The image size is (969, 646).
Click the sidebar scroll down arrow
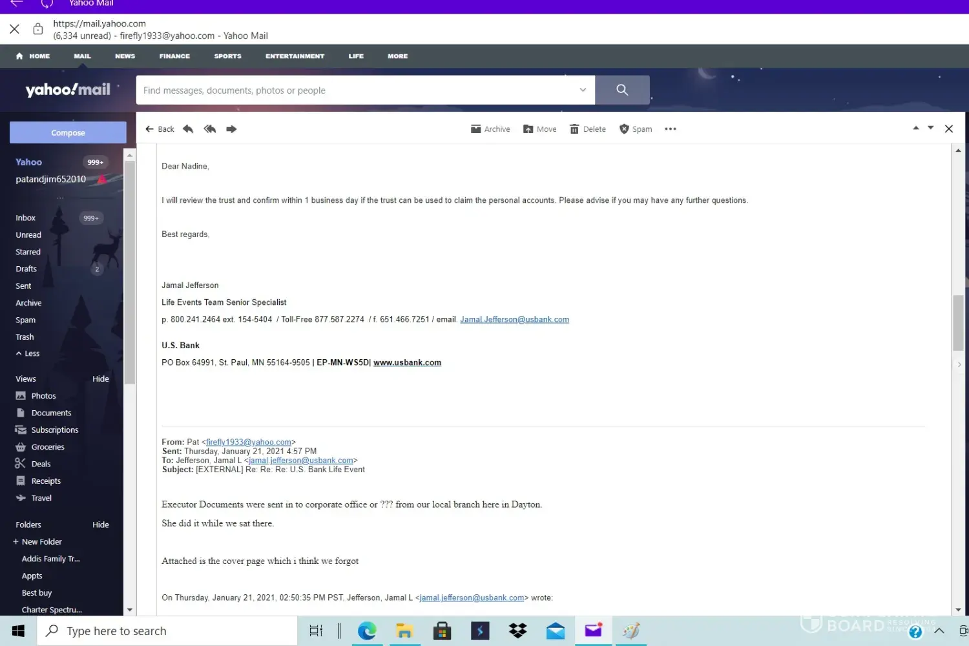pos(130,610)
